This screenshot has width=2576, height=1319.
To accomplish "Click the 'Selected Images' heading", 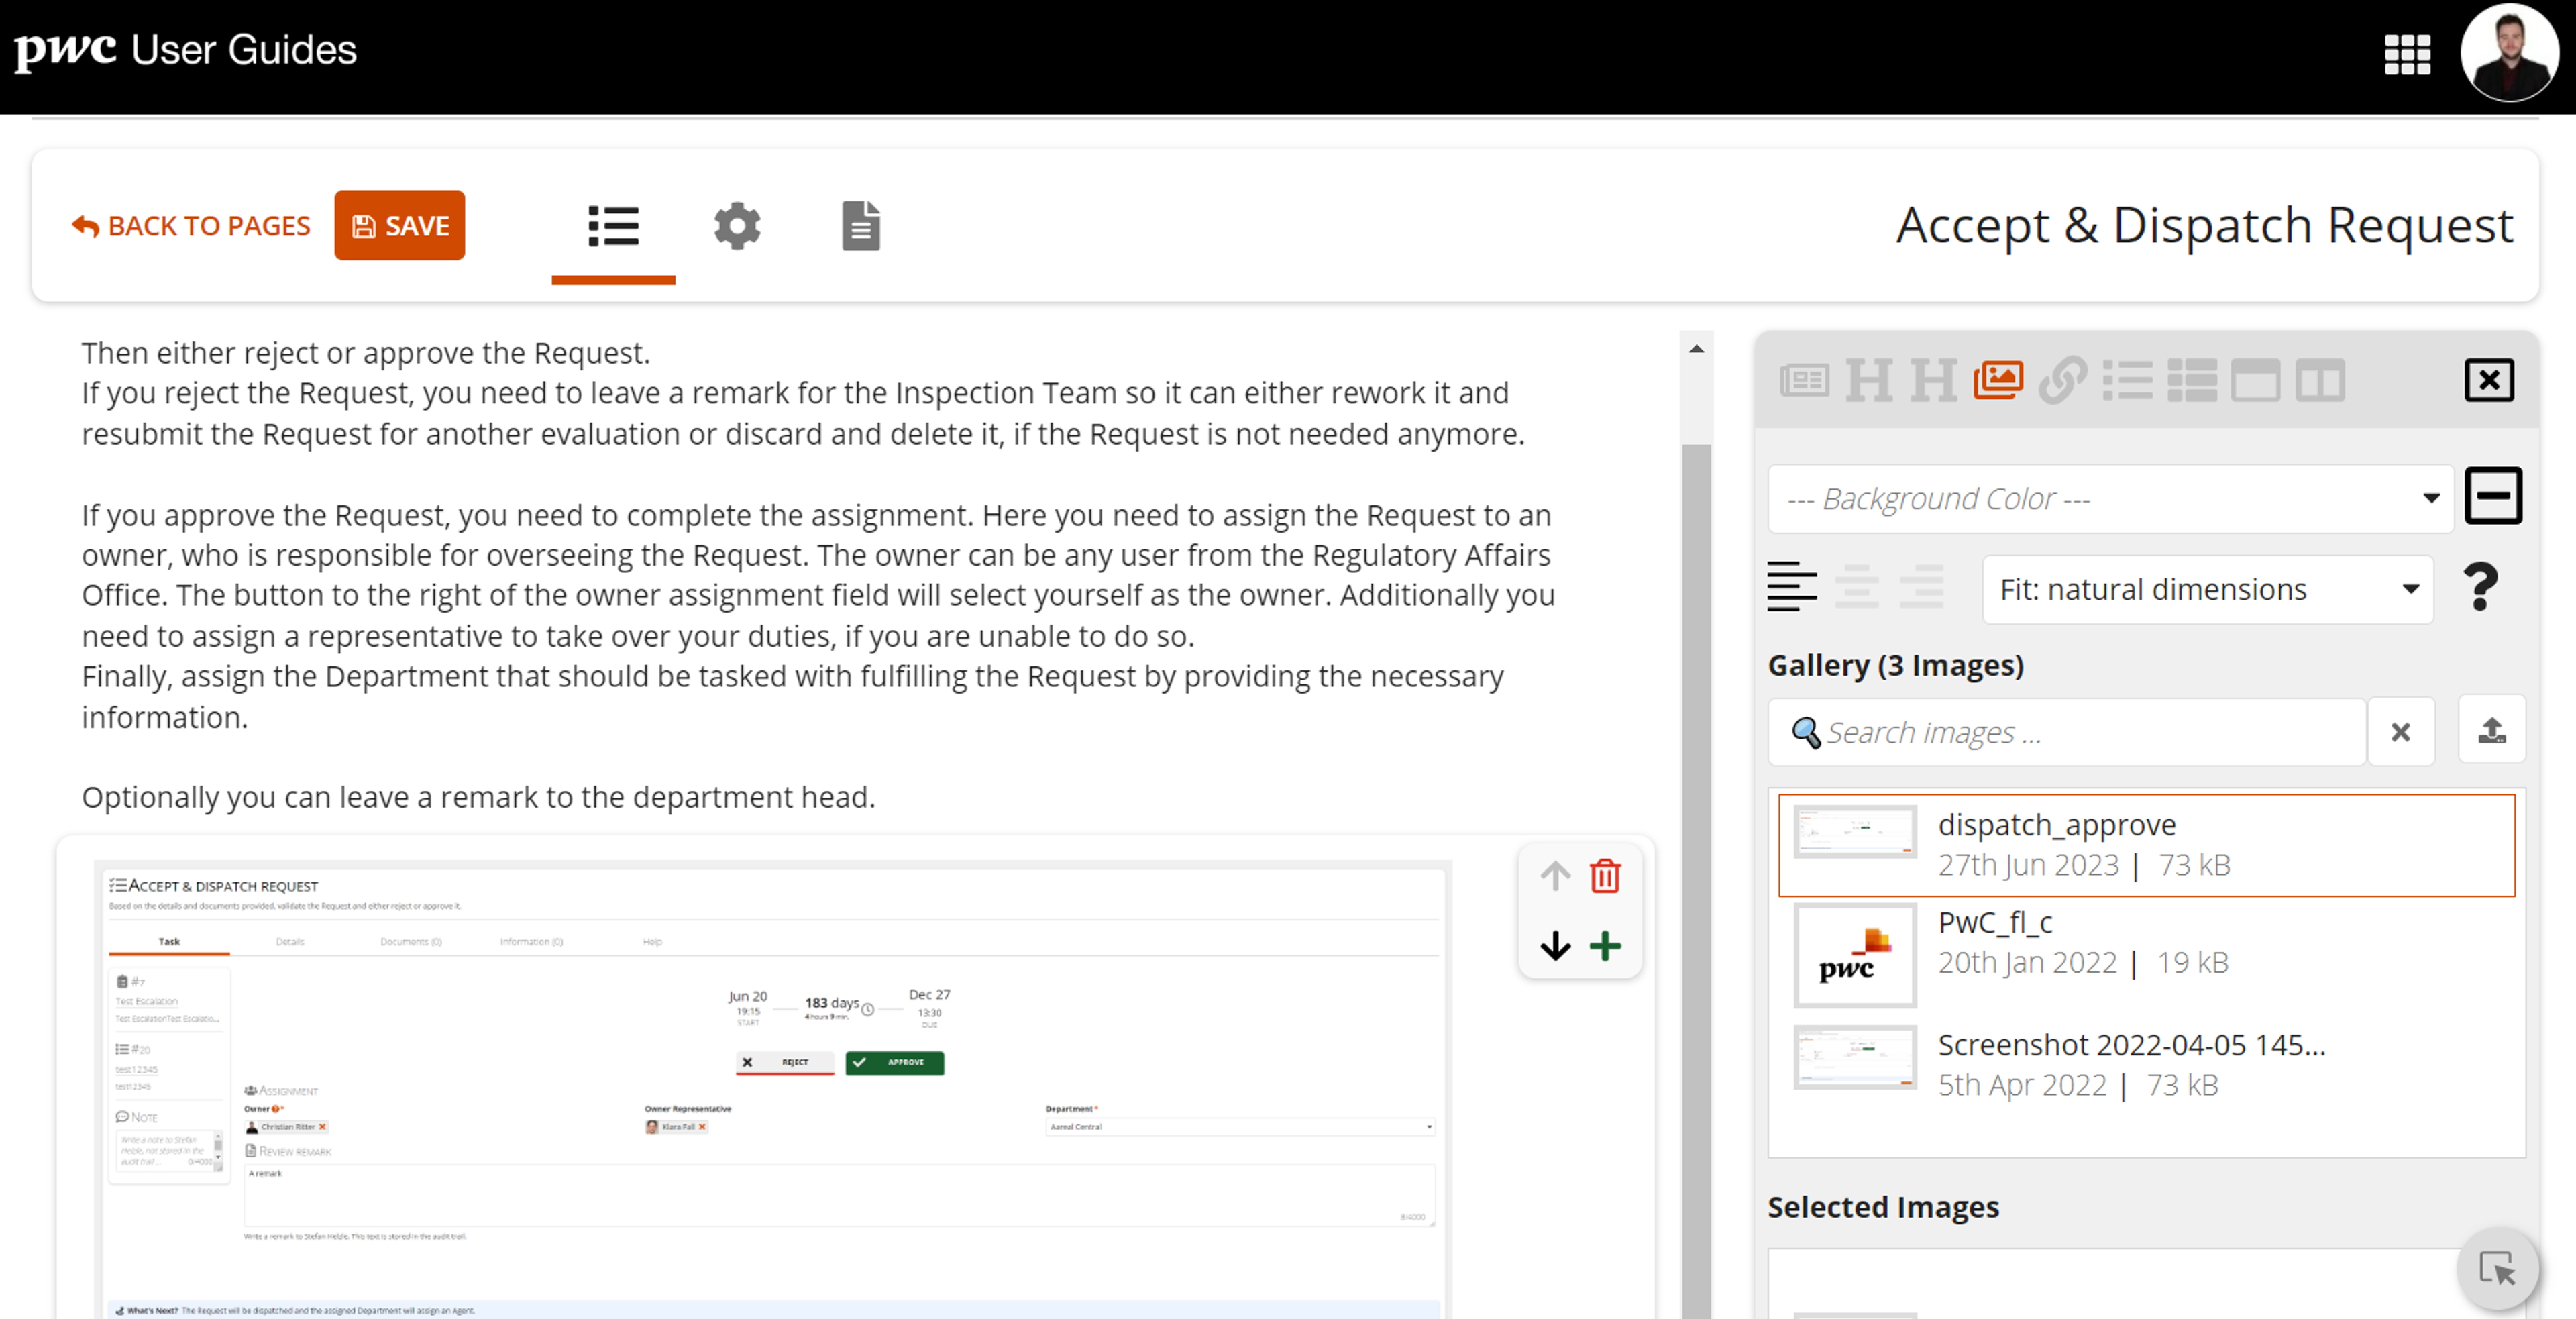I will tap(1883, 1207).
